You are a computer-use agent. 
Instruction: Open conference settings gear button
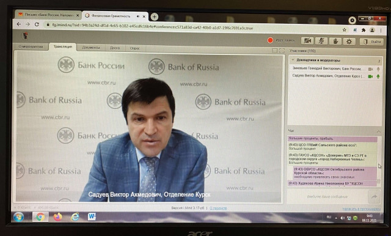coord(349,42)
